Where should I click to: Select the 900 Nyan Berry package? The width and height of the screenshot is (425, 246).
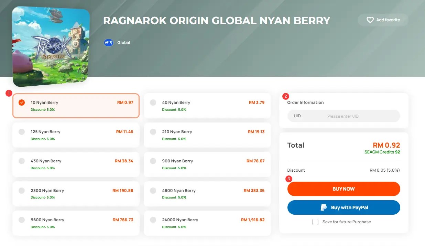coord(207,164)
